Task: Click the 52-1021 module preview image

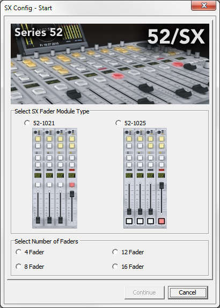Action: 55,178
